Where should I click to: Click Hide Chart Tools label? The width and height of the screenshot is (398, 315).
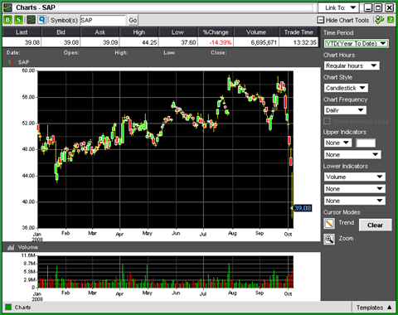[347, 20]
